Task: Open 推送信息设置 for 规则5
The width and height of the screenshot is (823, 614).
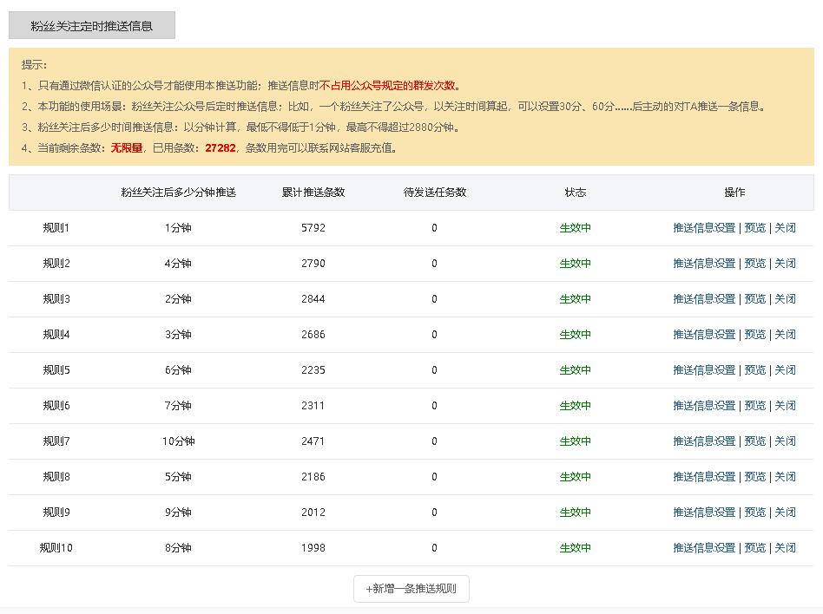Action: coord(704,369)
